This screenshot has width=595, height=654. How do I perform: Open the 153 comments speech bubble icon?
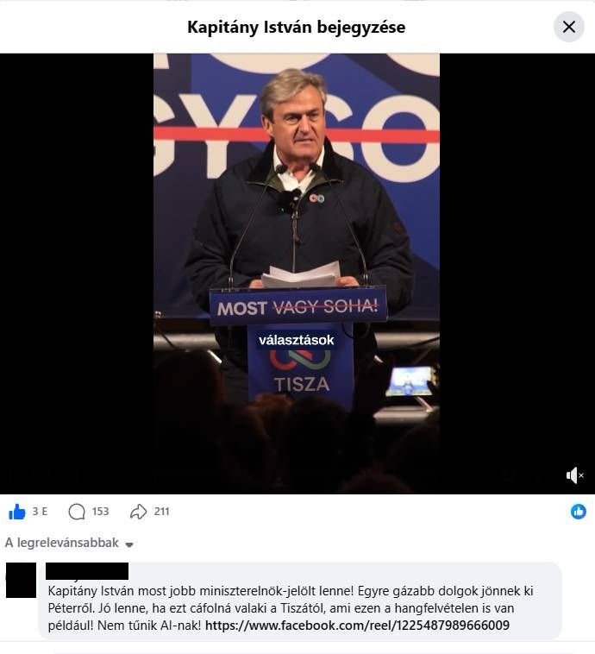point(77,512)
